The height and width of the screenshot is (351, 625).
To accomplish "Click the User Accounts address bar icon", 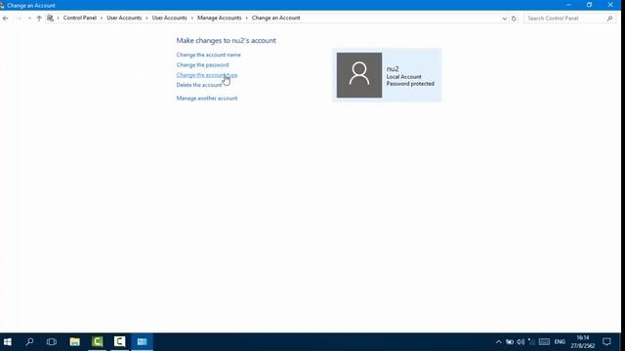I will pyautogui.click(x=50, y=18).
